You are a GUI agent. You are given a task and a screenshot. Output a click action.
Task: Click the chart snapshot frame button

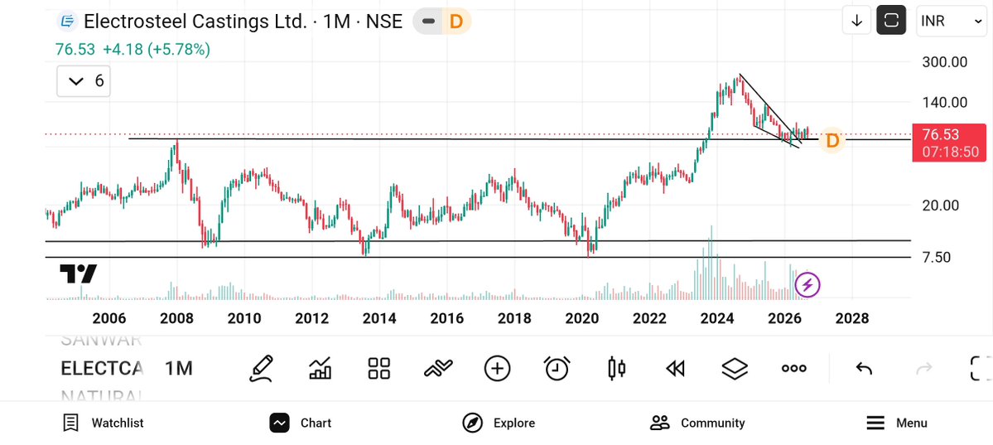pyautogui.click(x=891, y=21)
